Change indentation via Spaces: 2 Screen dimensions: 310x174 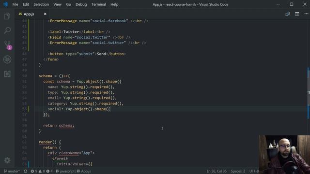pos(238,171)
